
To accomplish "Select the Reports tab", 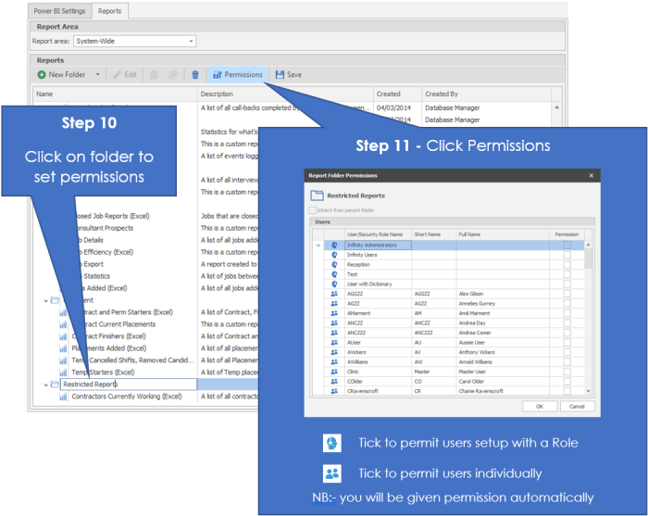I will tap(110, 11).
